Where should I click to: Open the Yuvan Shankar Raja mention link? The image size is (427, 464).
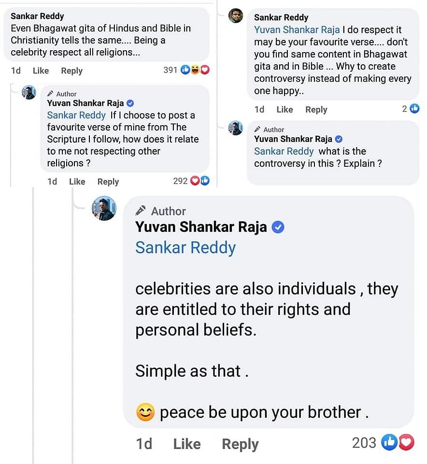click(x=297, y=29)
